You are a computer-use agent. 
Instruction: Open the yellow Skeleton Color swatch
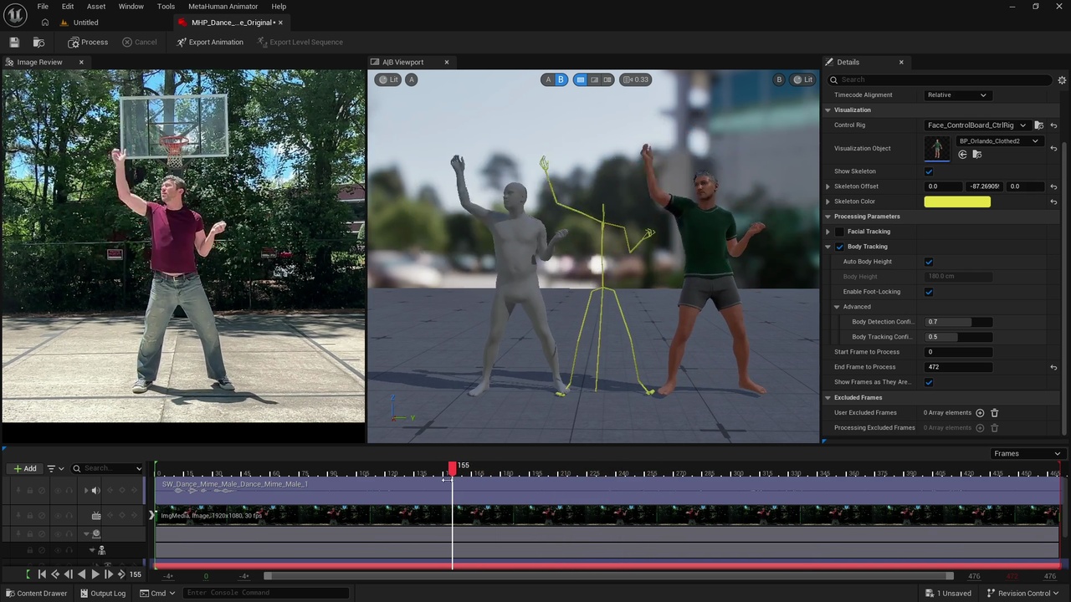click(x=957, y=202)
